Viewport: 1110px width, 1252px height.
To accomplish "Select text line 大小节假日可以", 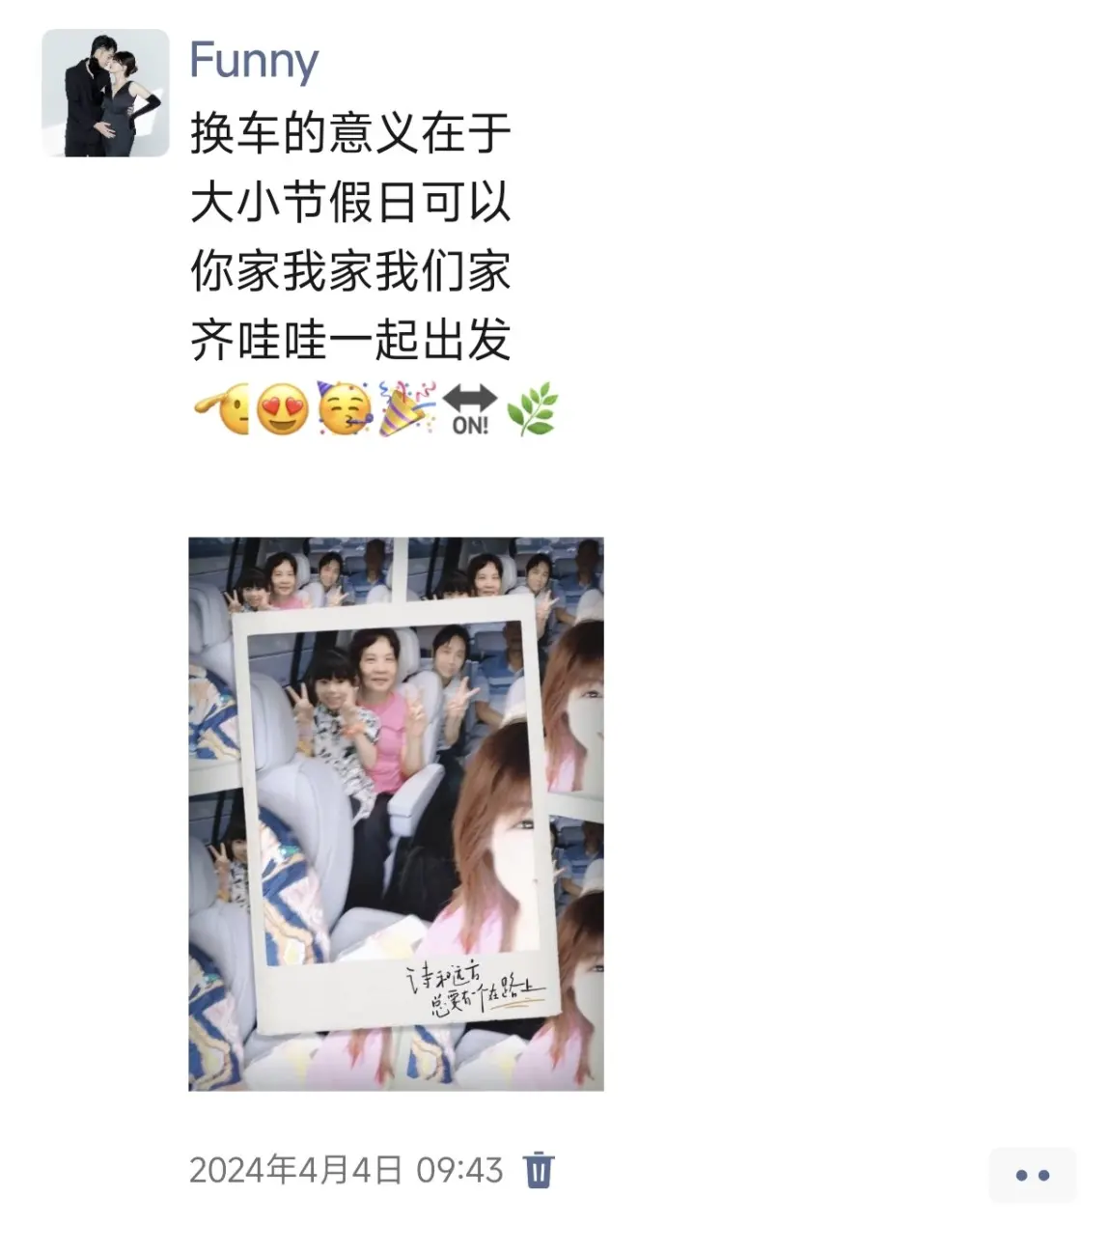I will click(x=350, y=202).
